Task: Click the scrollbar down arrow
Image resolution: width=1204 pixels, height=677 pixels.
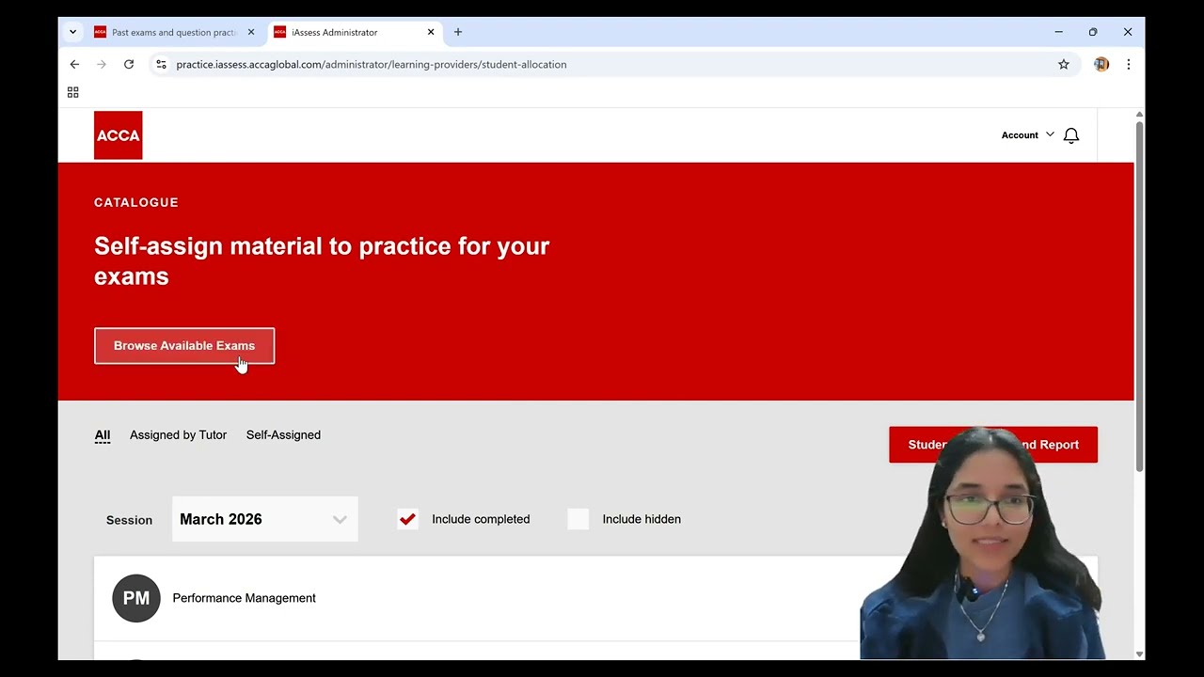Action: 1139,653
